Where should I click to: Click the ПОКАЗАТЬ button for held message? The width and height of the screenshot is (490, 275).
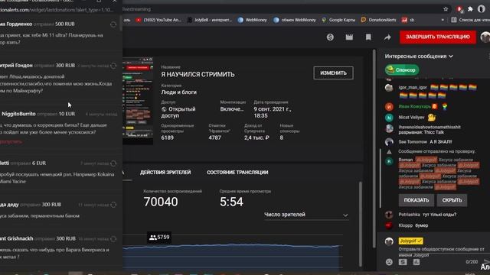[416, 200]
